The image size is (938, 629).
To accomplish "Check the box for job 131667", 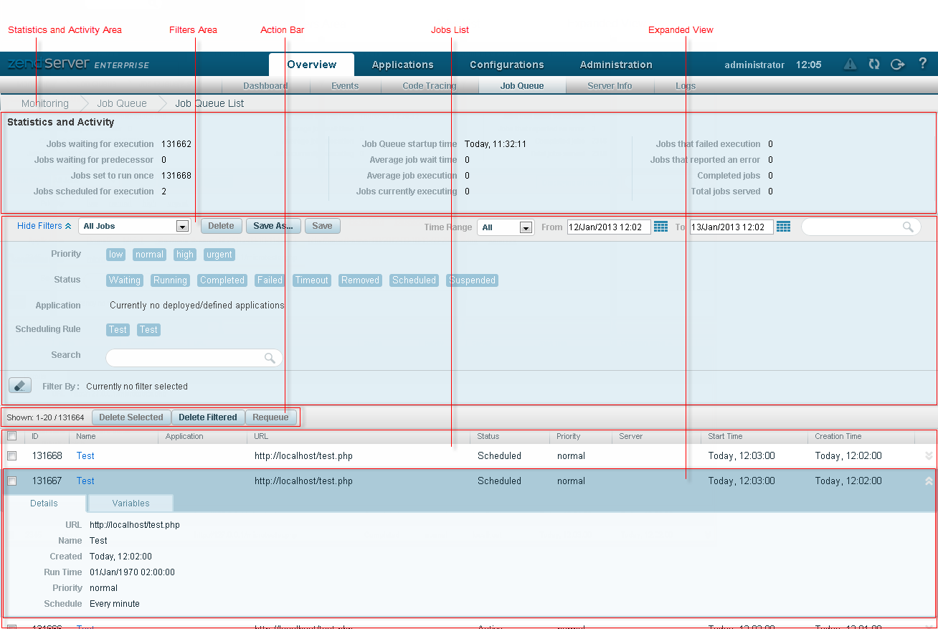I will [x=11, y=481].
